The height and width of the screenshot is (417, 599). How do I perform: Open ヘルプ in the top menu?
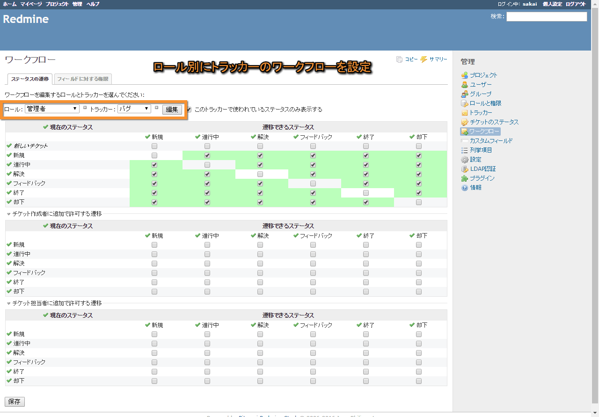93,4
